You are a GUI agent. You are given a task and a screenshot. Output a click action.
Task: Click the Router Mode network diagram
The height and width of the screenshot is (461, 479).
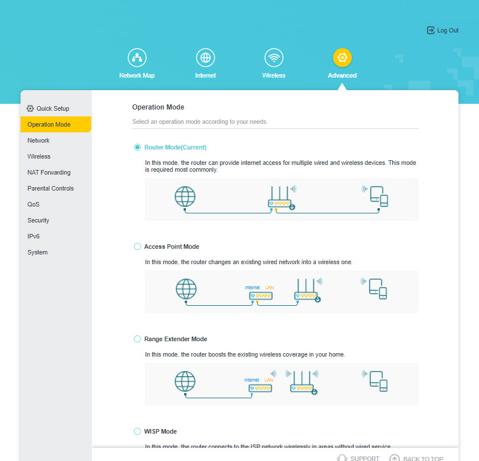[281, 199]
